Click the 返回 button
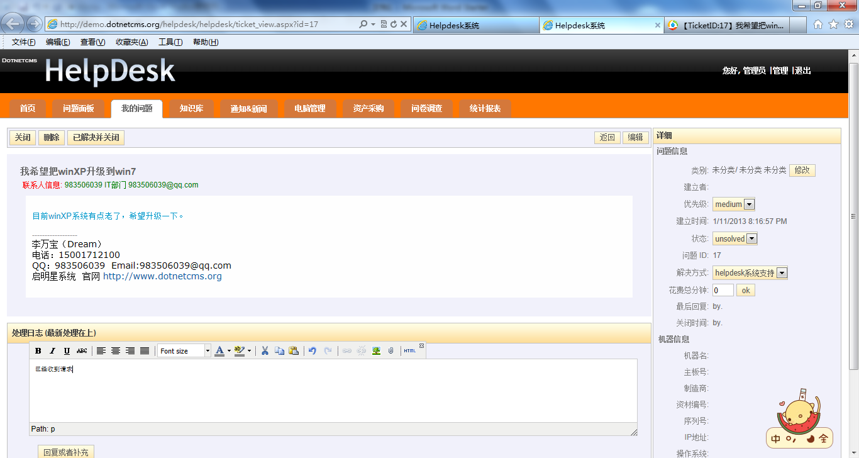Viewport: 859px width, 458px height. coord(607,138)
